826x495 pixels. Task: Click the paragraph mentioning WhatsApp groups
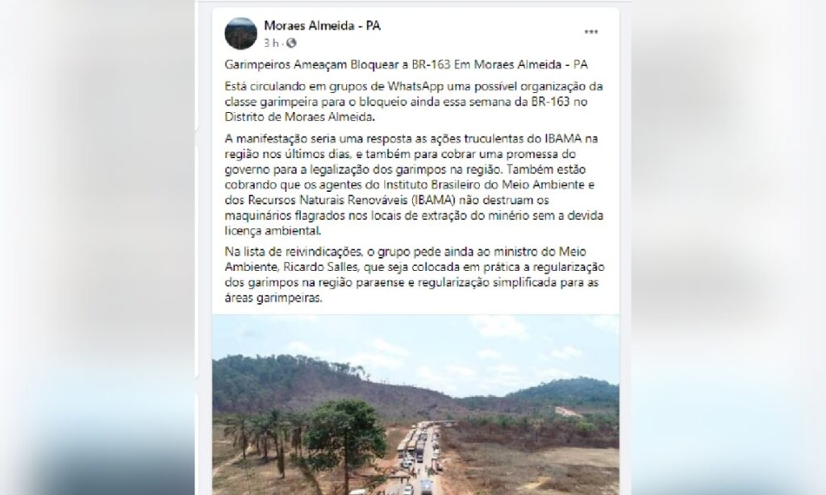414,101
